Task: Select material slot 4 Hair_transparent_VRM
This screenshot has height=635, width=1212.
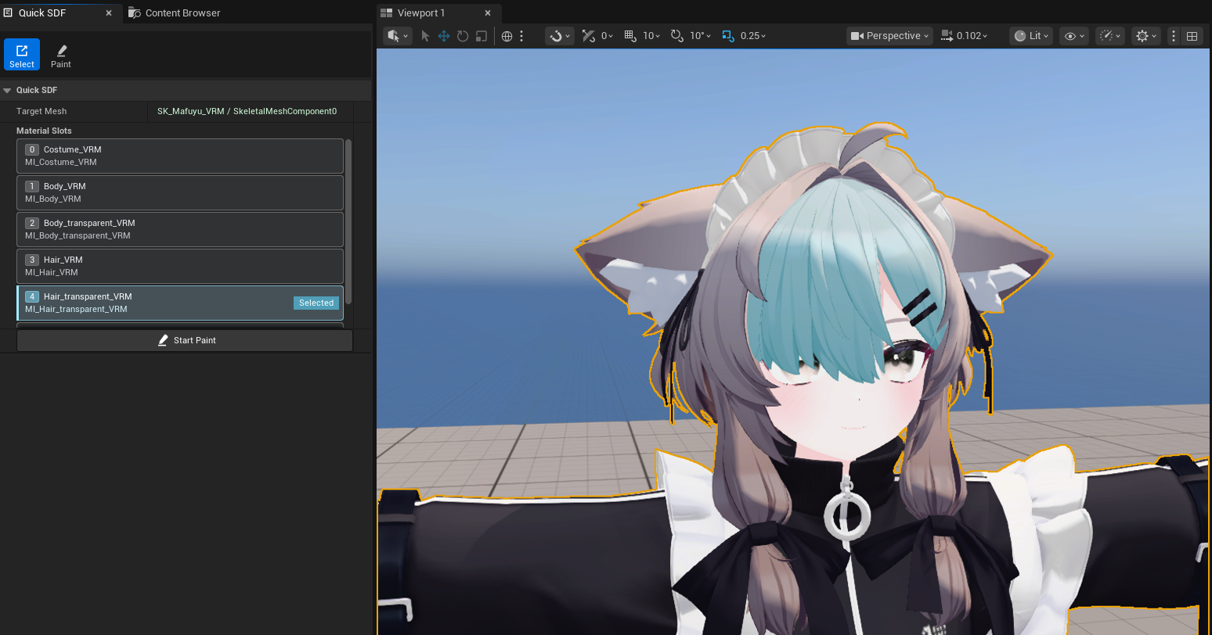Action: click(180, 303)
